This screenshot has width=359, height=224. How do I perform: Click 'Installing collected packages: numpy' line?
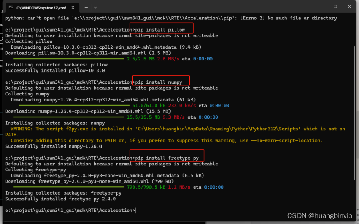(55, 123)
